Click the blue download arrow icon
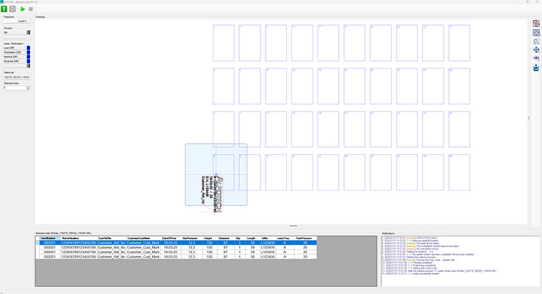 [x=536, y=67]
